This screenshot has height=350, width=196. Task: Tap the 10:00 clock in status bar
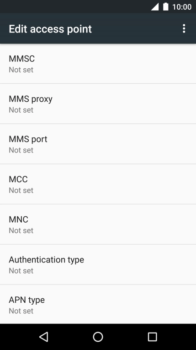tap(182, 7)
